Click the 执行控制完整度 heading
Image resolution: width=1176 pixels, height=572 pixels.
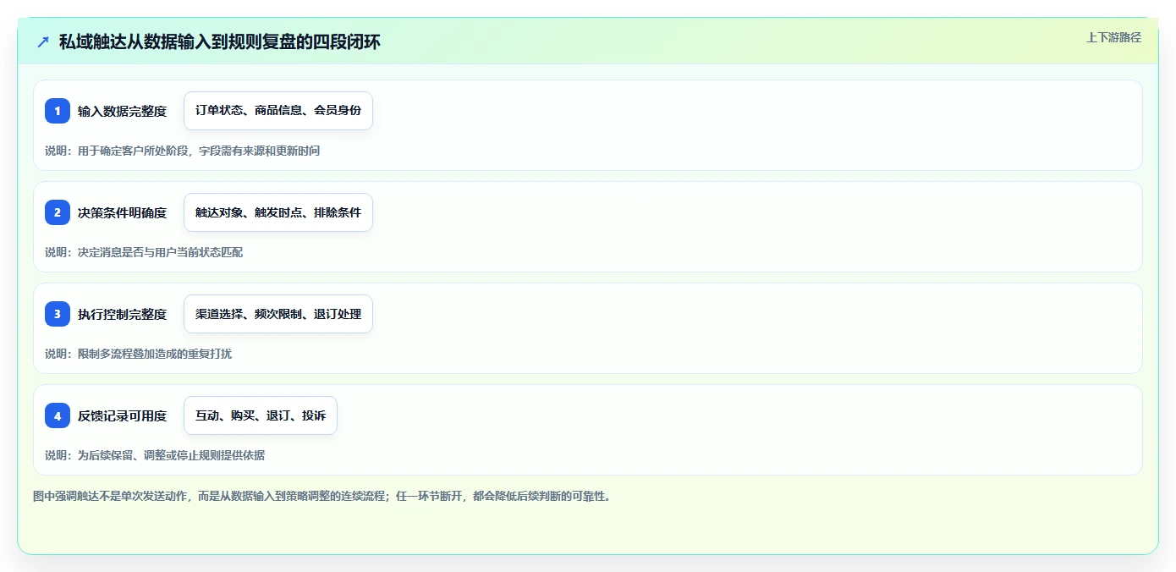click(x=122, y=314)
